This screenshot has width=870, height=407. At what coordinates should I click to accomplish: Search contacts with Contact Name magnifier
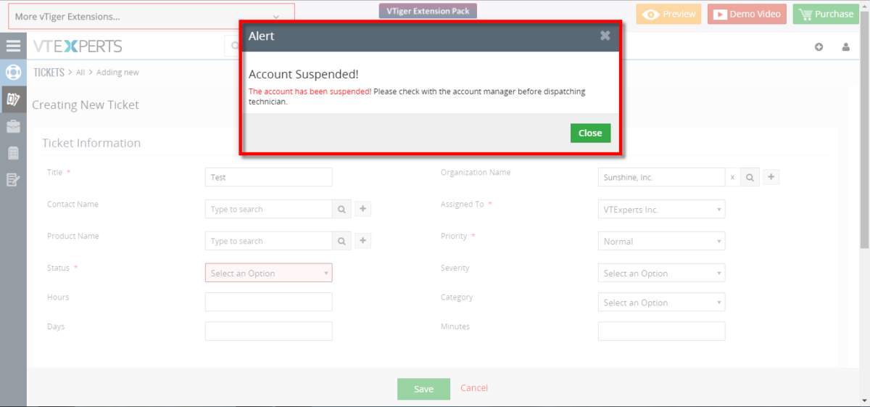341,209
